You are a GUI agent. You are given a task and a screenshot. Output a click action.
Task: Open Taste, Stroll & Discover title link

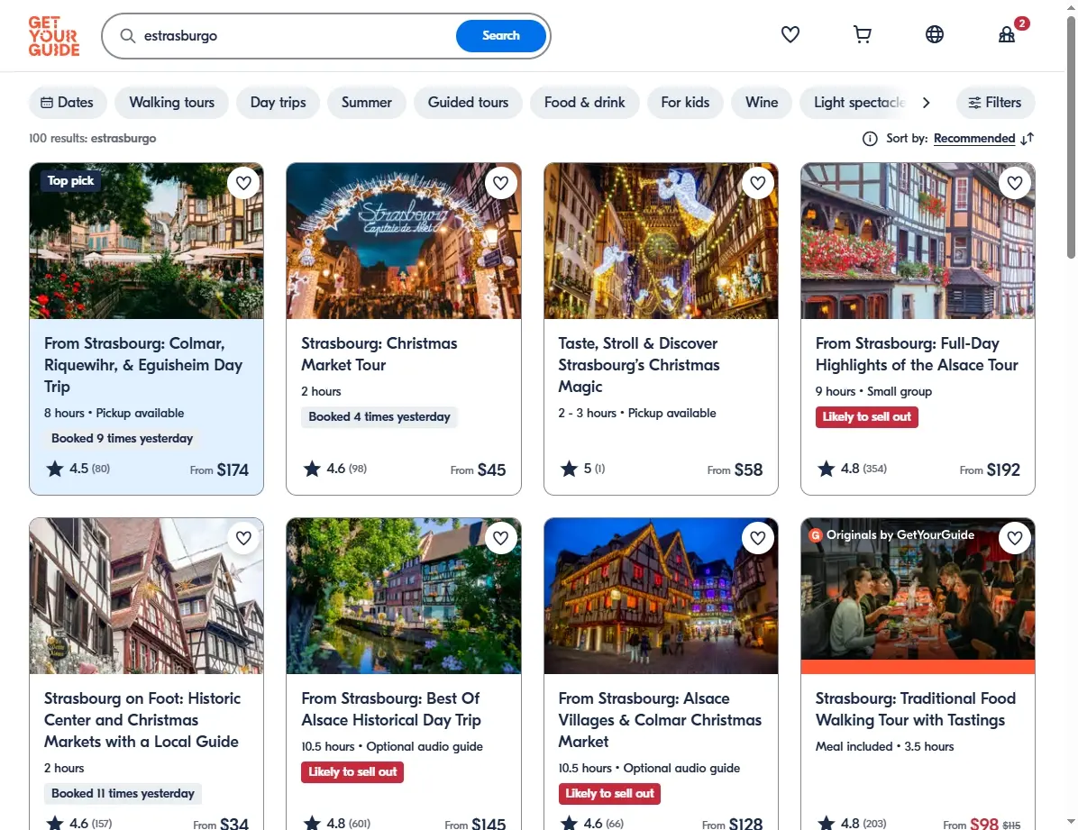tap(639, 365)
